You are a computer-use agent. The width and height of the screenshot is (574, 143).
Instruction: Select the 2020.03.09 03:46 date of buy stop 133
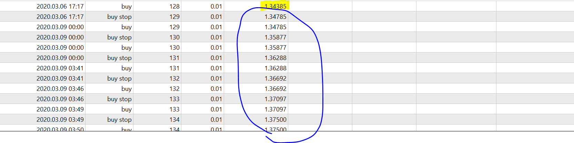coord(60,99)
